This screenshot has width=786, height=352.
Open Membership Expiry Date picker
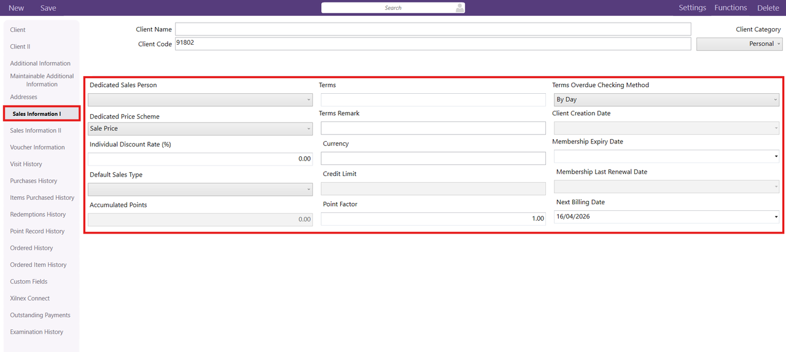coord(776,157)
